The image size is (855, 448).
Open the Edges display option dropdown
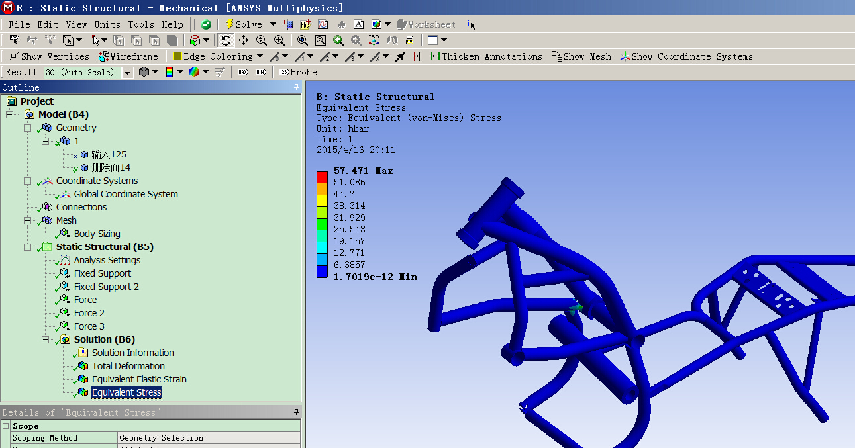click(x=204, y=72)
